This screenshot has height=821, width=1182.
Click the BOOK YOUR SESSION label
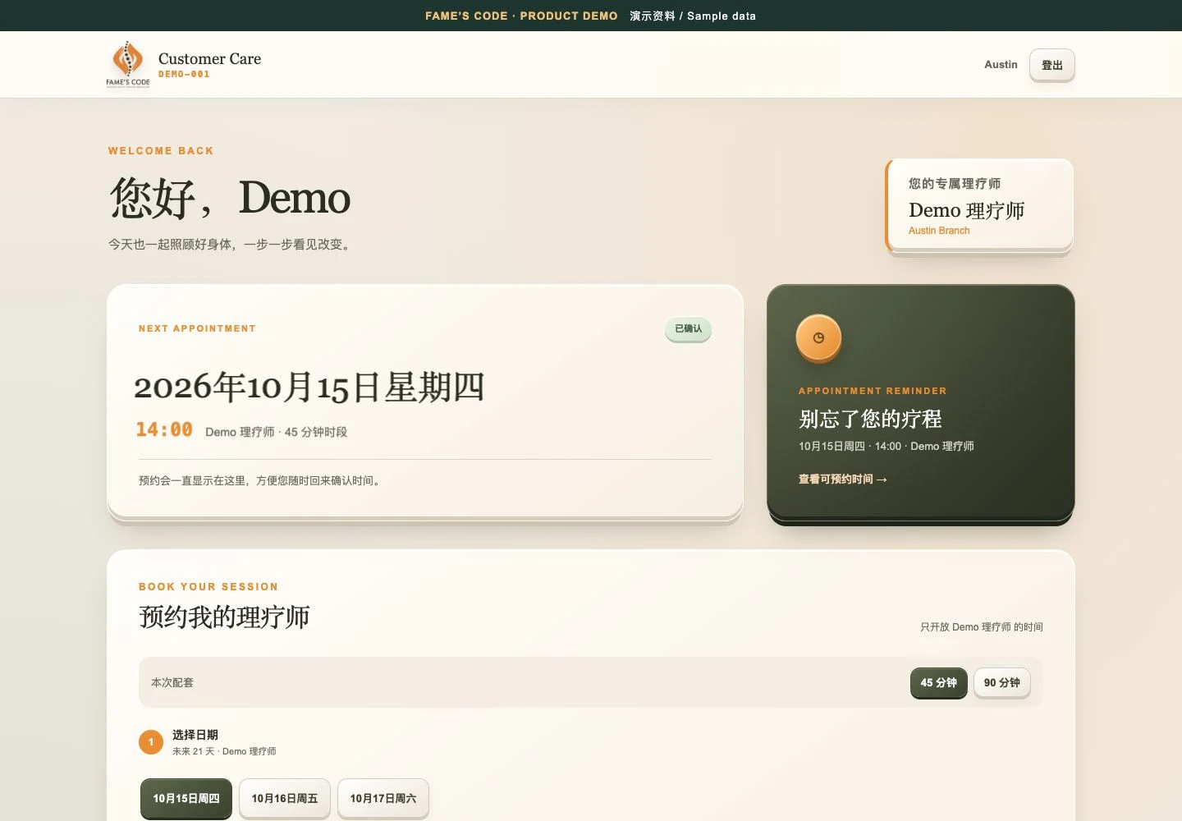(x=208, y=587)
